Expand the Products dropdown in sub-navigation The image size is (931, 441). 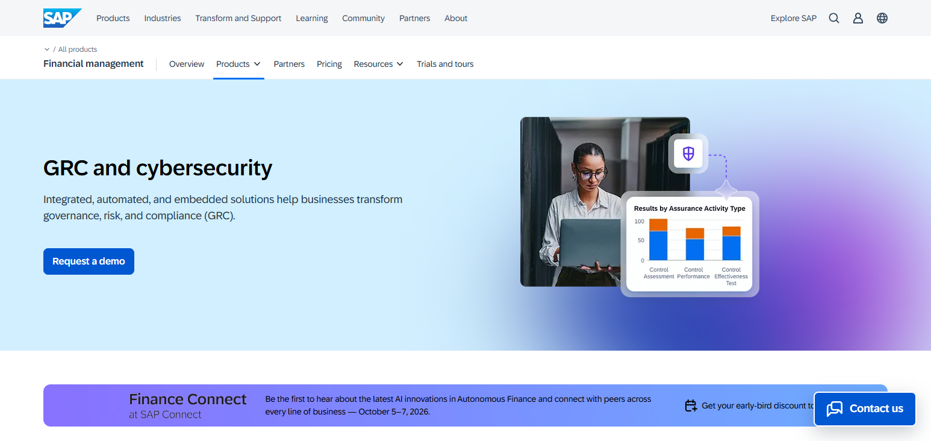click(238, 64)
